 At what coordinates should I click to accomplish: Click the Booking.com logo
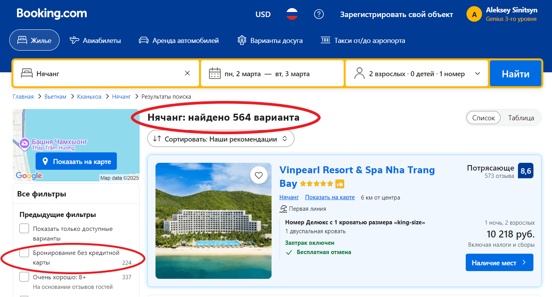(52, 14)
